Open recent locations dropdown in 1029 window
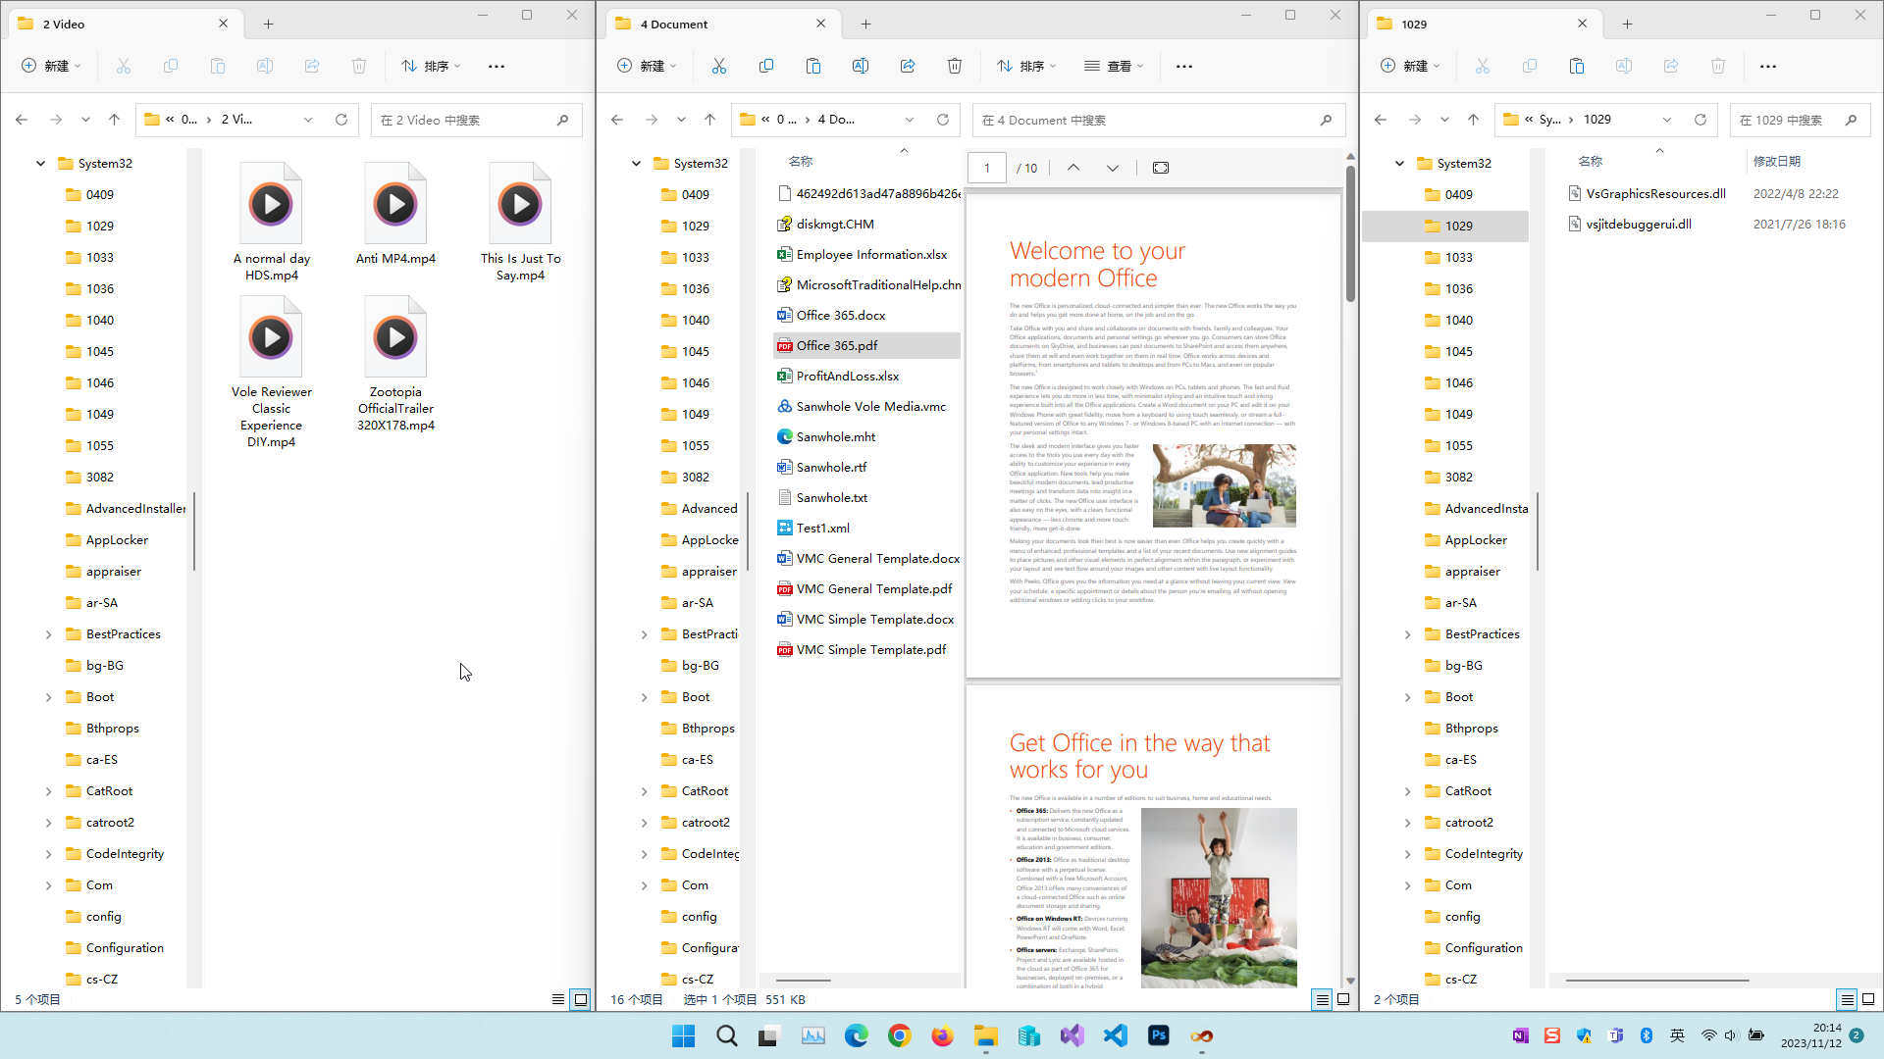1884x1059 pixels. [x=1444, y=120]
